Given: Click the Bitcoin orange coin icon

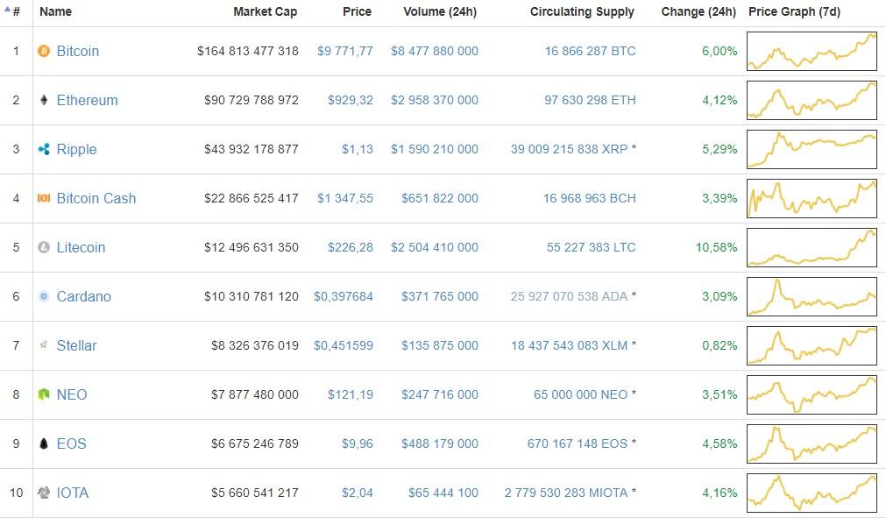Looking at the screenshot, I should tap(44, 51).
